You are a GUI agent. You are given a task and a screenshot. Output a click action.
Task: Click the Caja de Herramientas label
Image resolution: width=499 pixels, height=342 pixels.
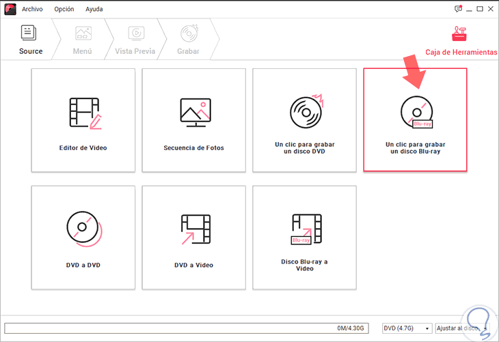pos(461,52)
